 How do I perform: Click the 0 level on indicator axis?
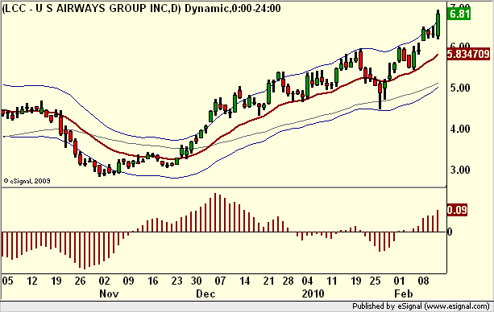tap(450, 232)
